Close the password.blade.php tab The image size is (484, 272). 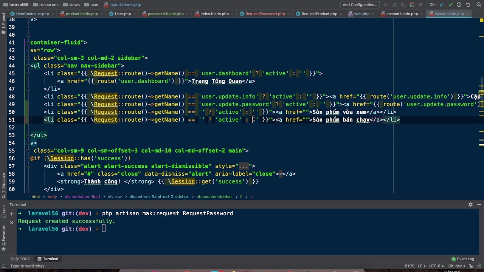pyautogui.click(x=188, y=14)
